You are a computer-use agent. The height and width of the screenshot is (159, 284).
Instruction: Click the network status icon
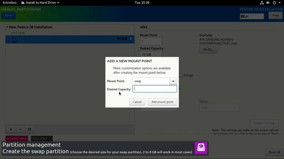pyautogui.click(x=262, y=3)
